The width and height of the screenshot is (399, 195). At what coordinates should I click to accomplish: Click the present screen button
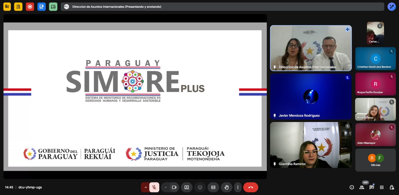coord(187,187)
